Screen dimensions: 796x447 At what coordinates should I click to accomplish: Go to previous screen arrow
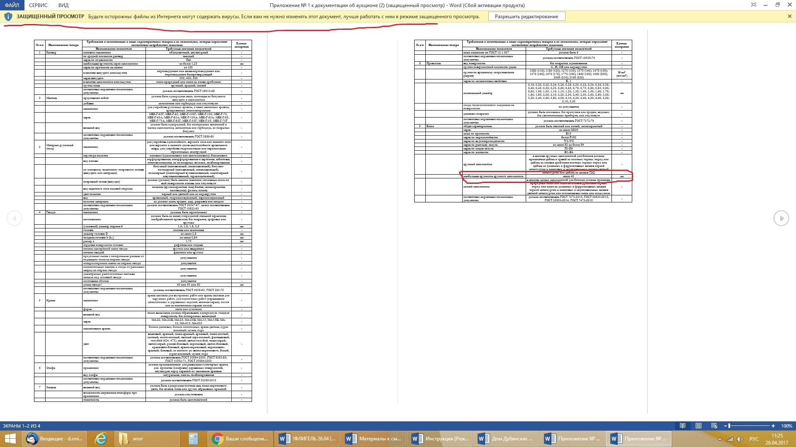(15, 218)
